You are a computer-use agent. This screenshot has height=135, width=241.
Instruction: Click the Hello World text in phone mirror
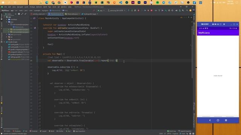218,76
